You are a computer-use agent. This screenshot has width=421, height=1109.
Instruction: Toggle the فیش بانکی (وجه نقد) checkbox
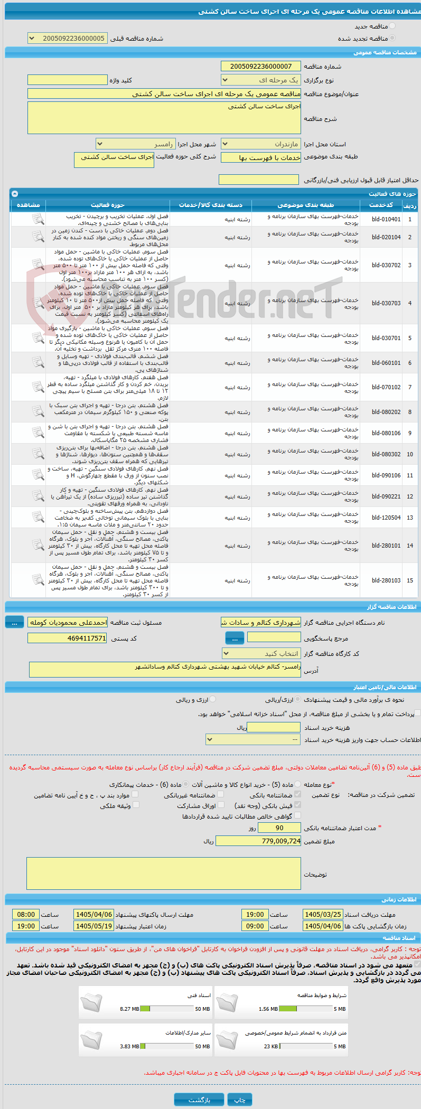pos(298,805)
